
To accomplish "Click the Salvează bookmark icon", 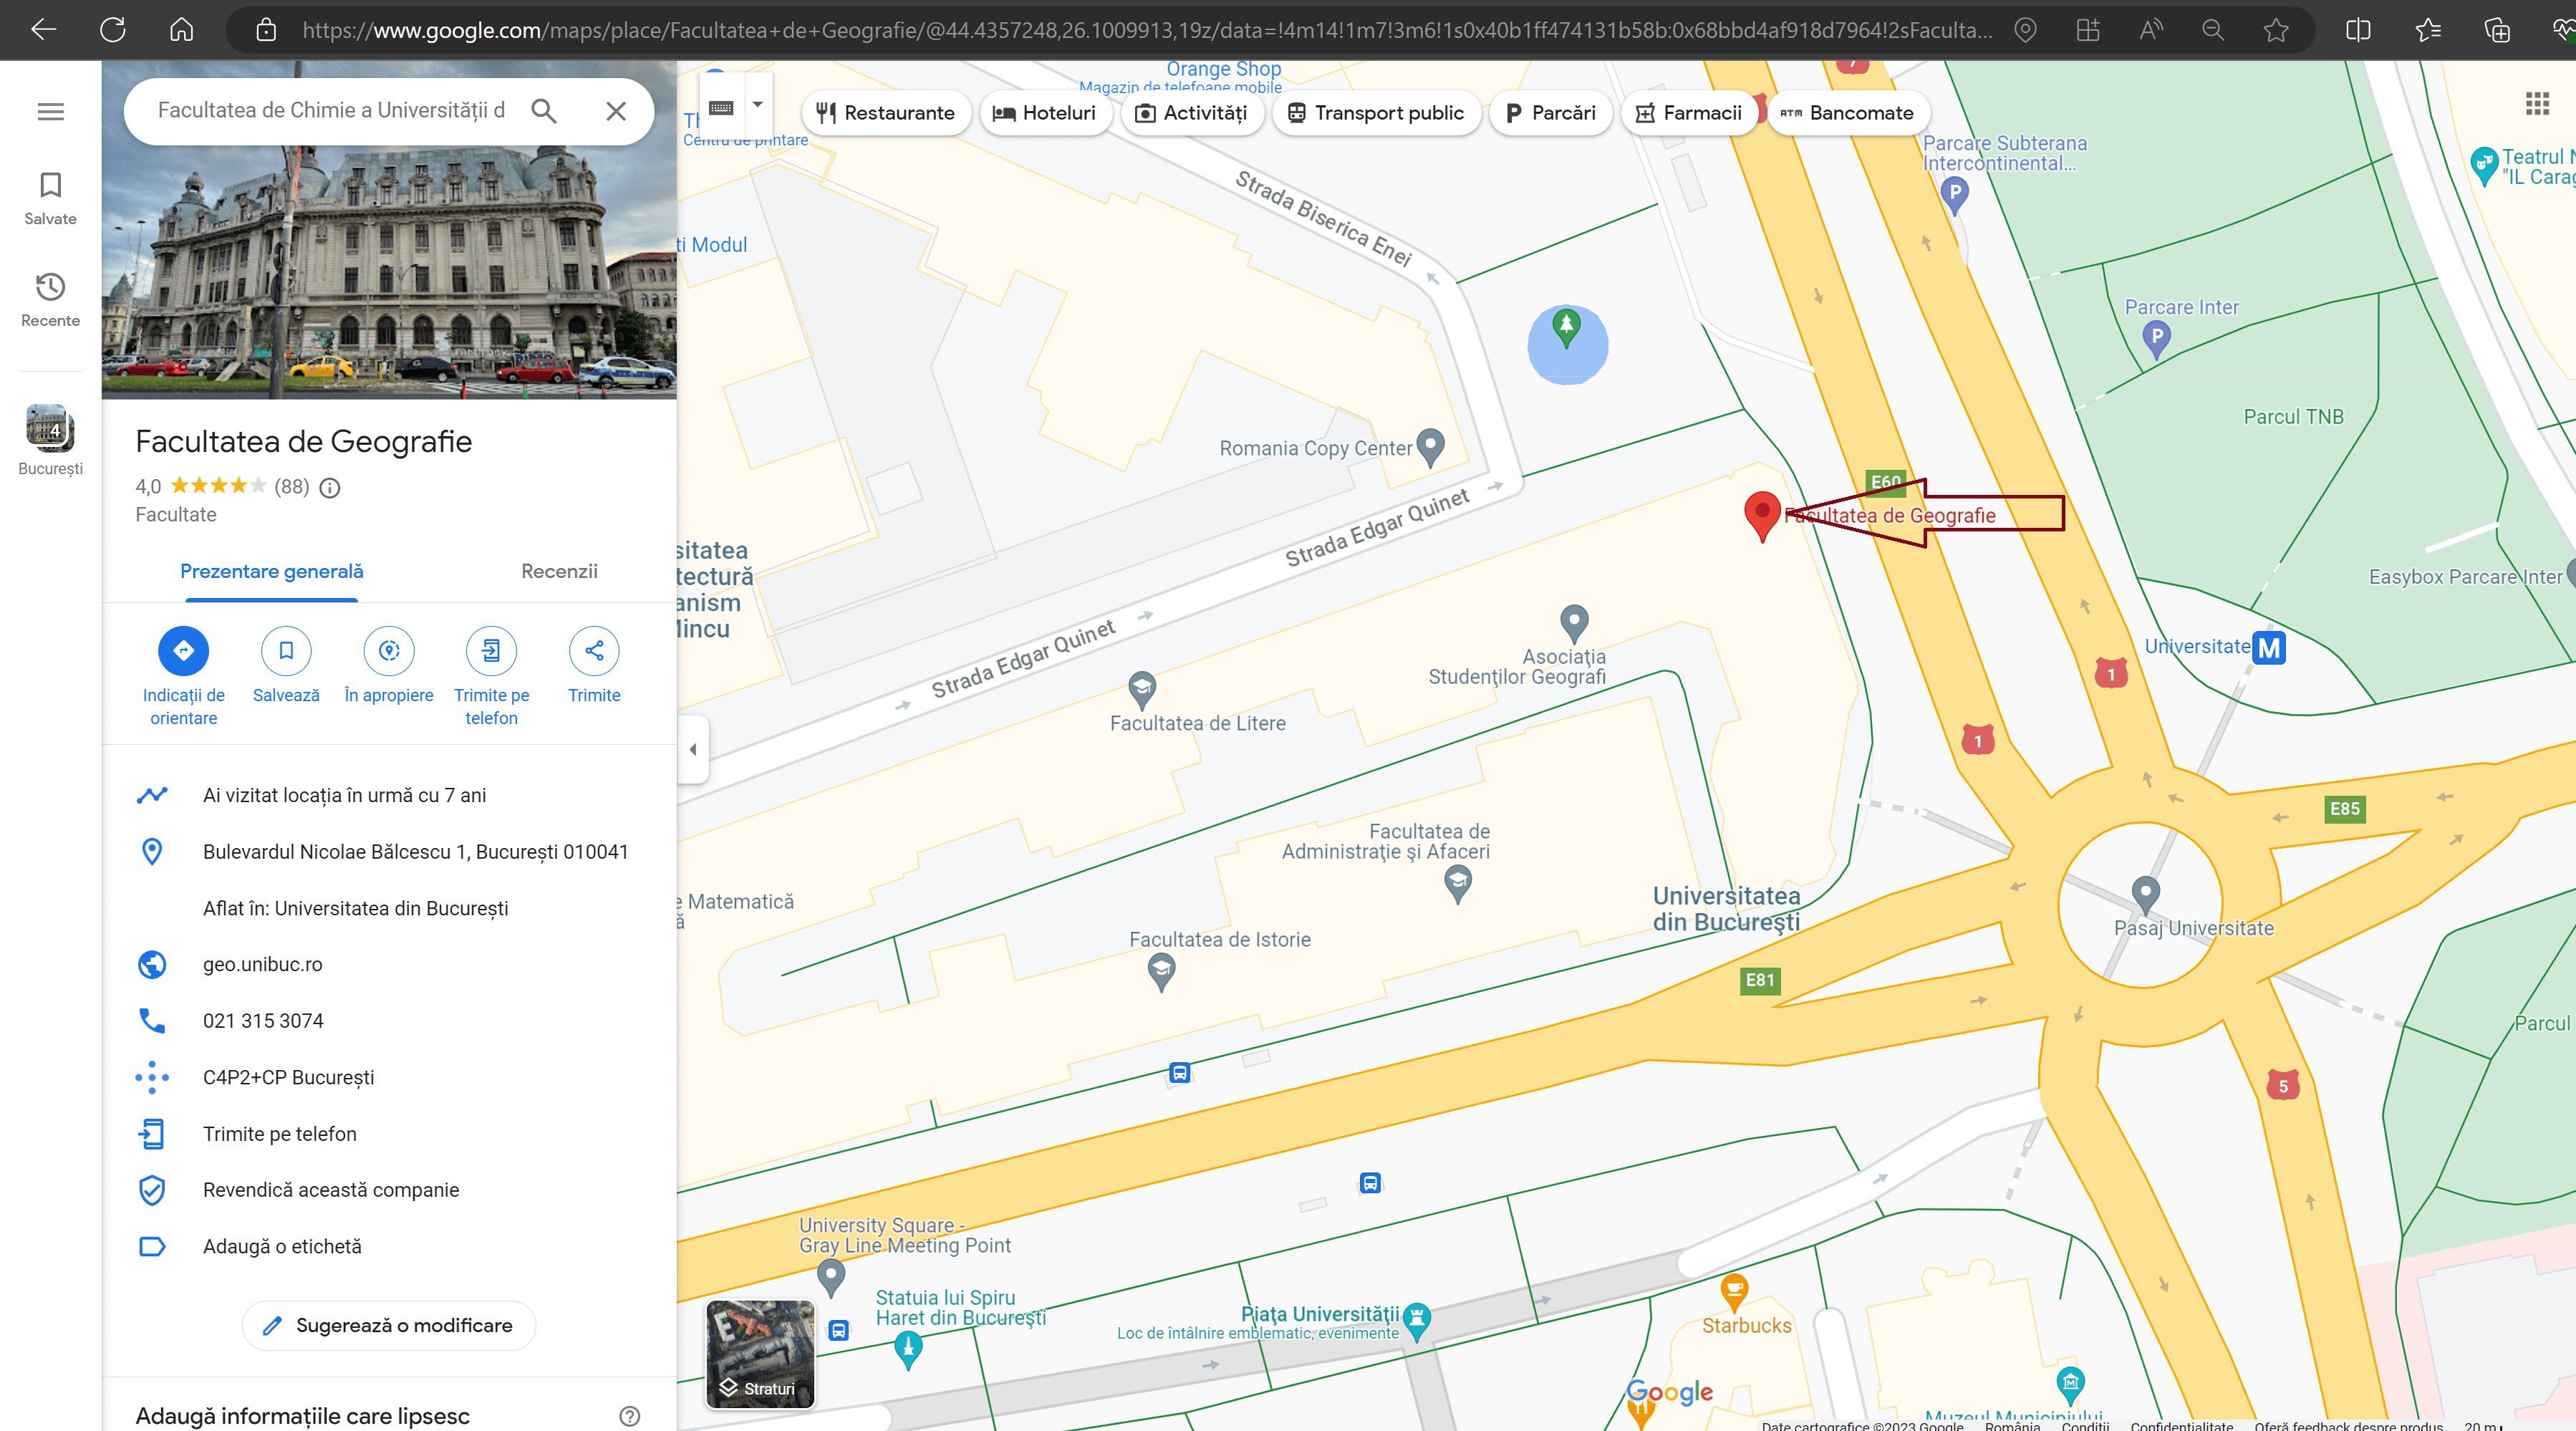I will [286, 651].
